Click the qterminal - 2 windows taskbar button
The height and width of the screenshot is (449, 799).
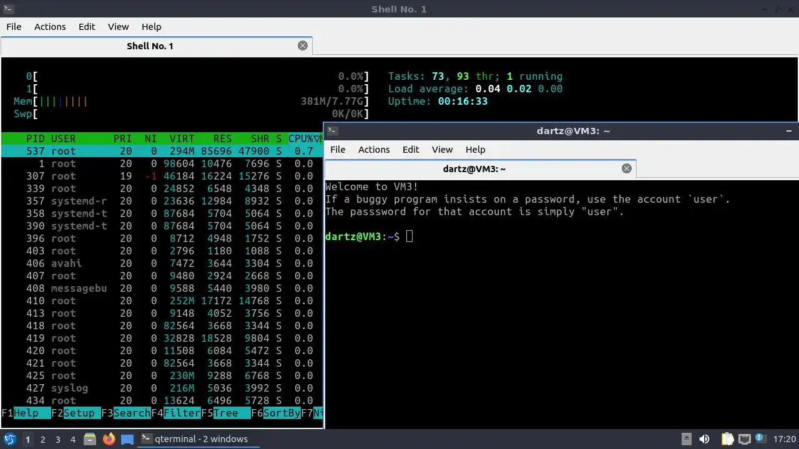[x=199, y=439]
